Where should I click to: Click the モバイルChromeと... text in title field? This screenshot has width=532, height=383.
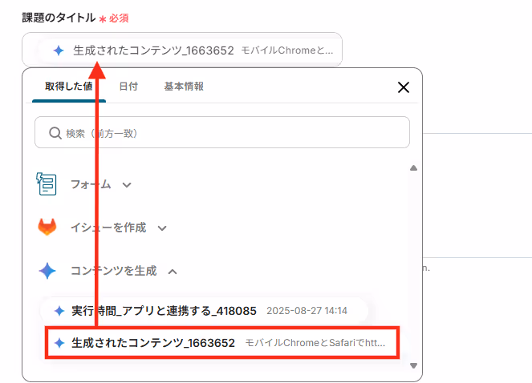[287, 50]
